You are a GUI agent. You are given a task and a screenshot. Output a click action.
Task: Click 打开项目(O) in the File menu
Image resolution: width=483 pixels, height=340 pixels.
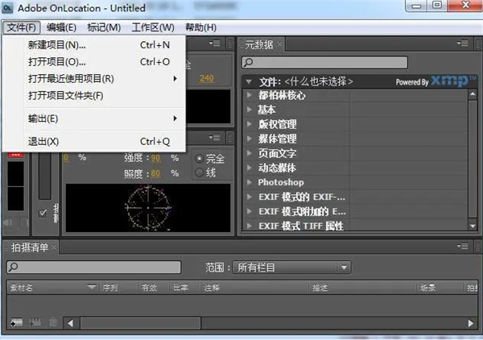click(x=56, y=62)
